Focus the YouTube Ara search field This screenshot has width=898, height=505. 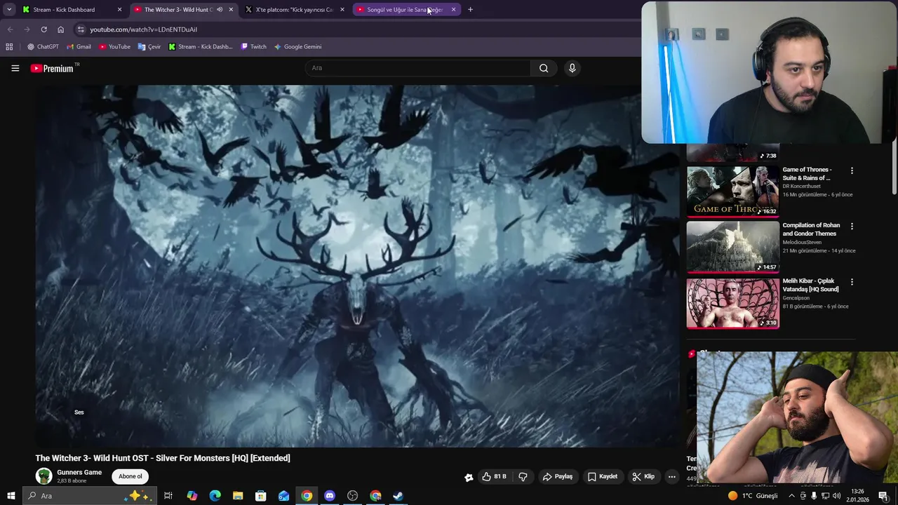[x=418, y=68]
